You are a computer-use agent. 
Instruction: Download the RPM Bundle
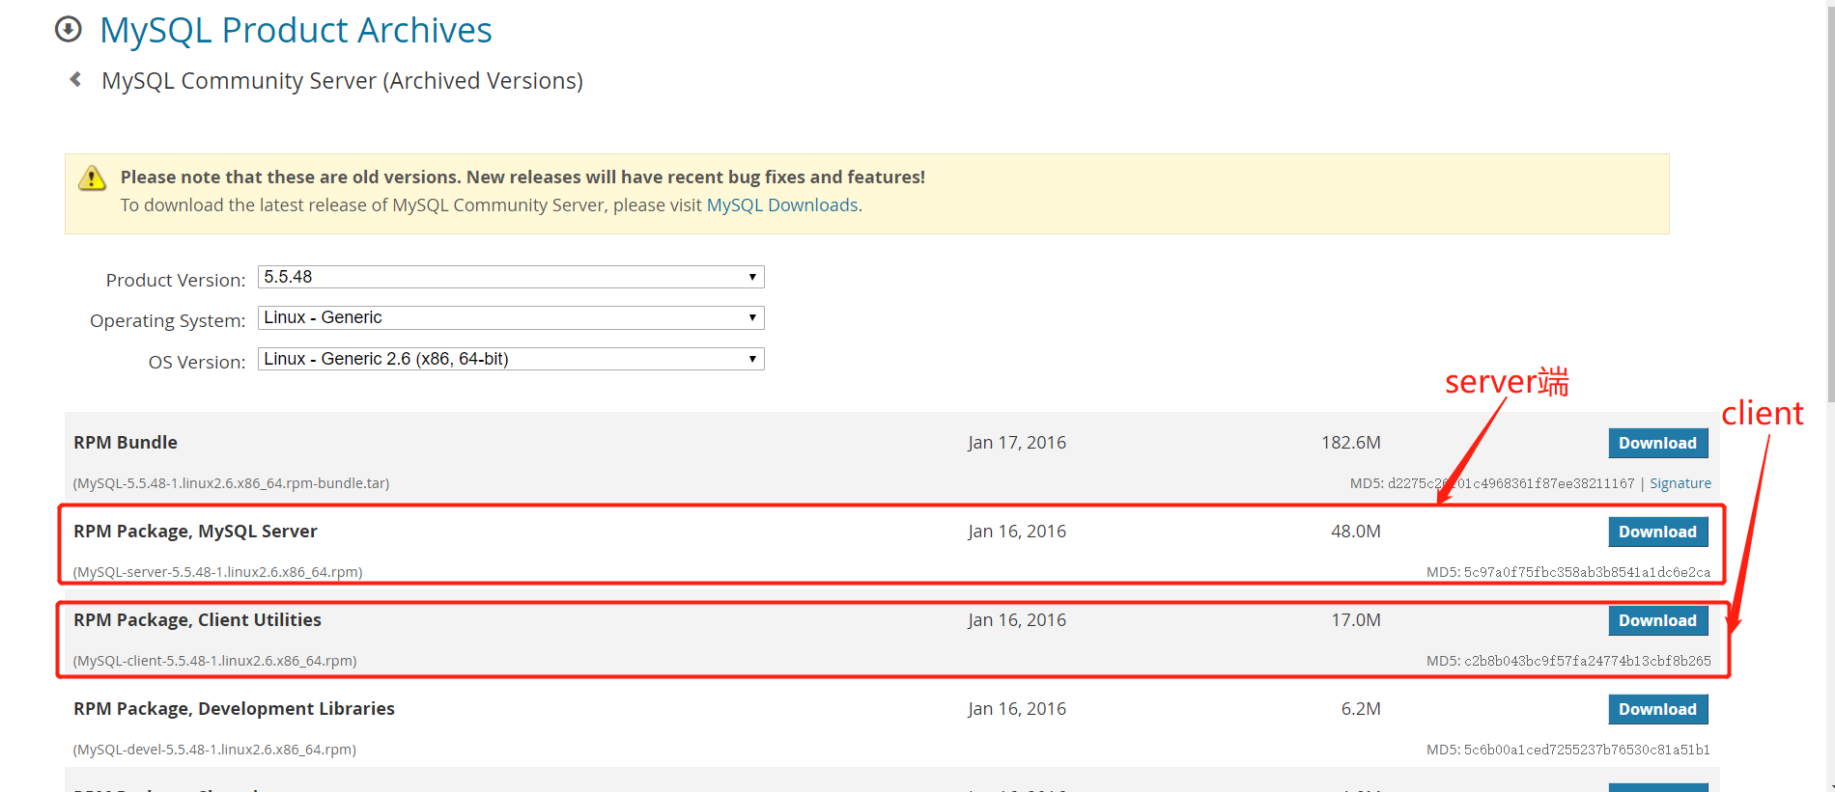[x=1657, y=443]
